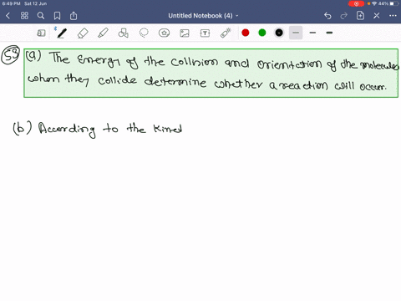The image size is (401, 301).
Task: Open the Untitled Notebook (4) title dropdown
Action: (203, 16)
